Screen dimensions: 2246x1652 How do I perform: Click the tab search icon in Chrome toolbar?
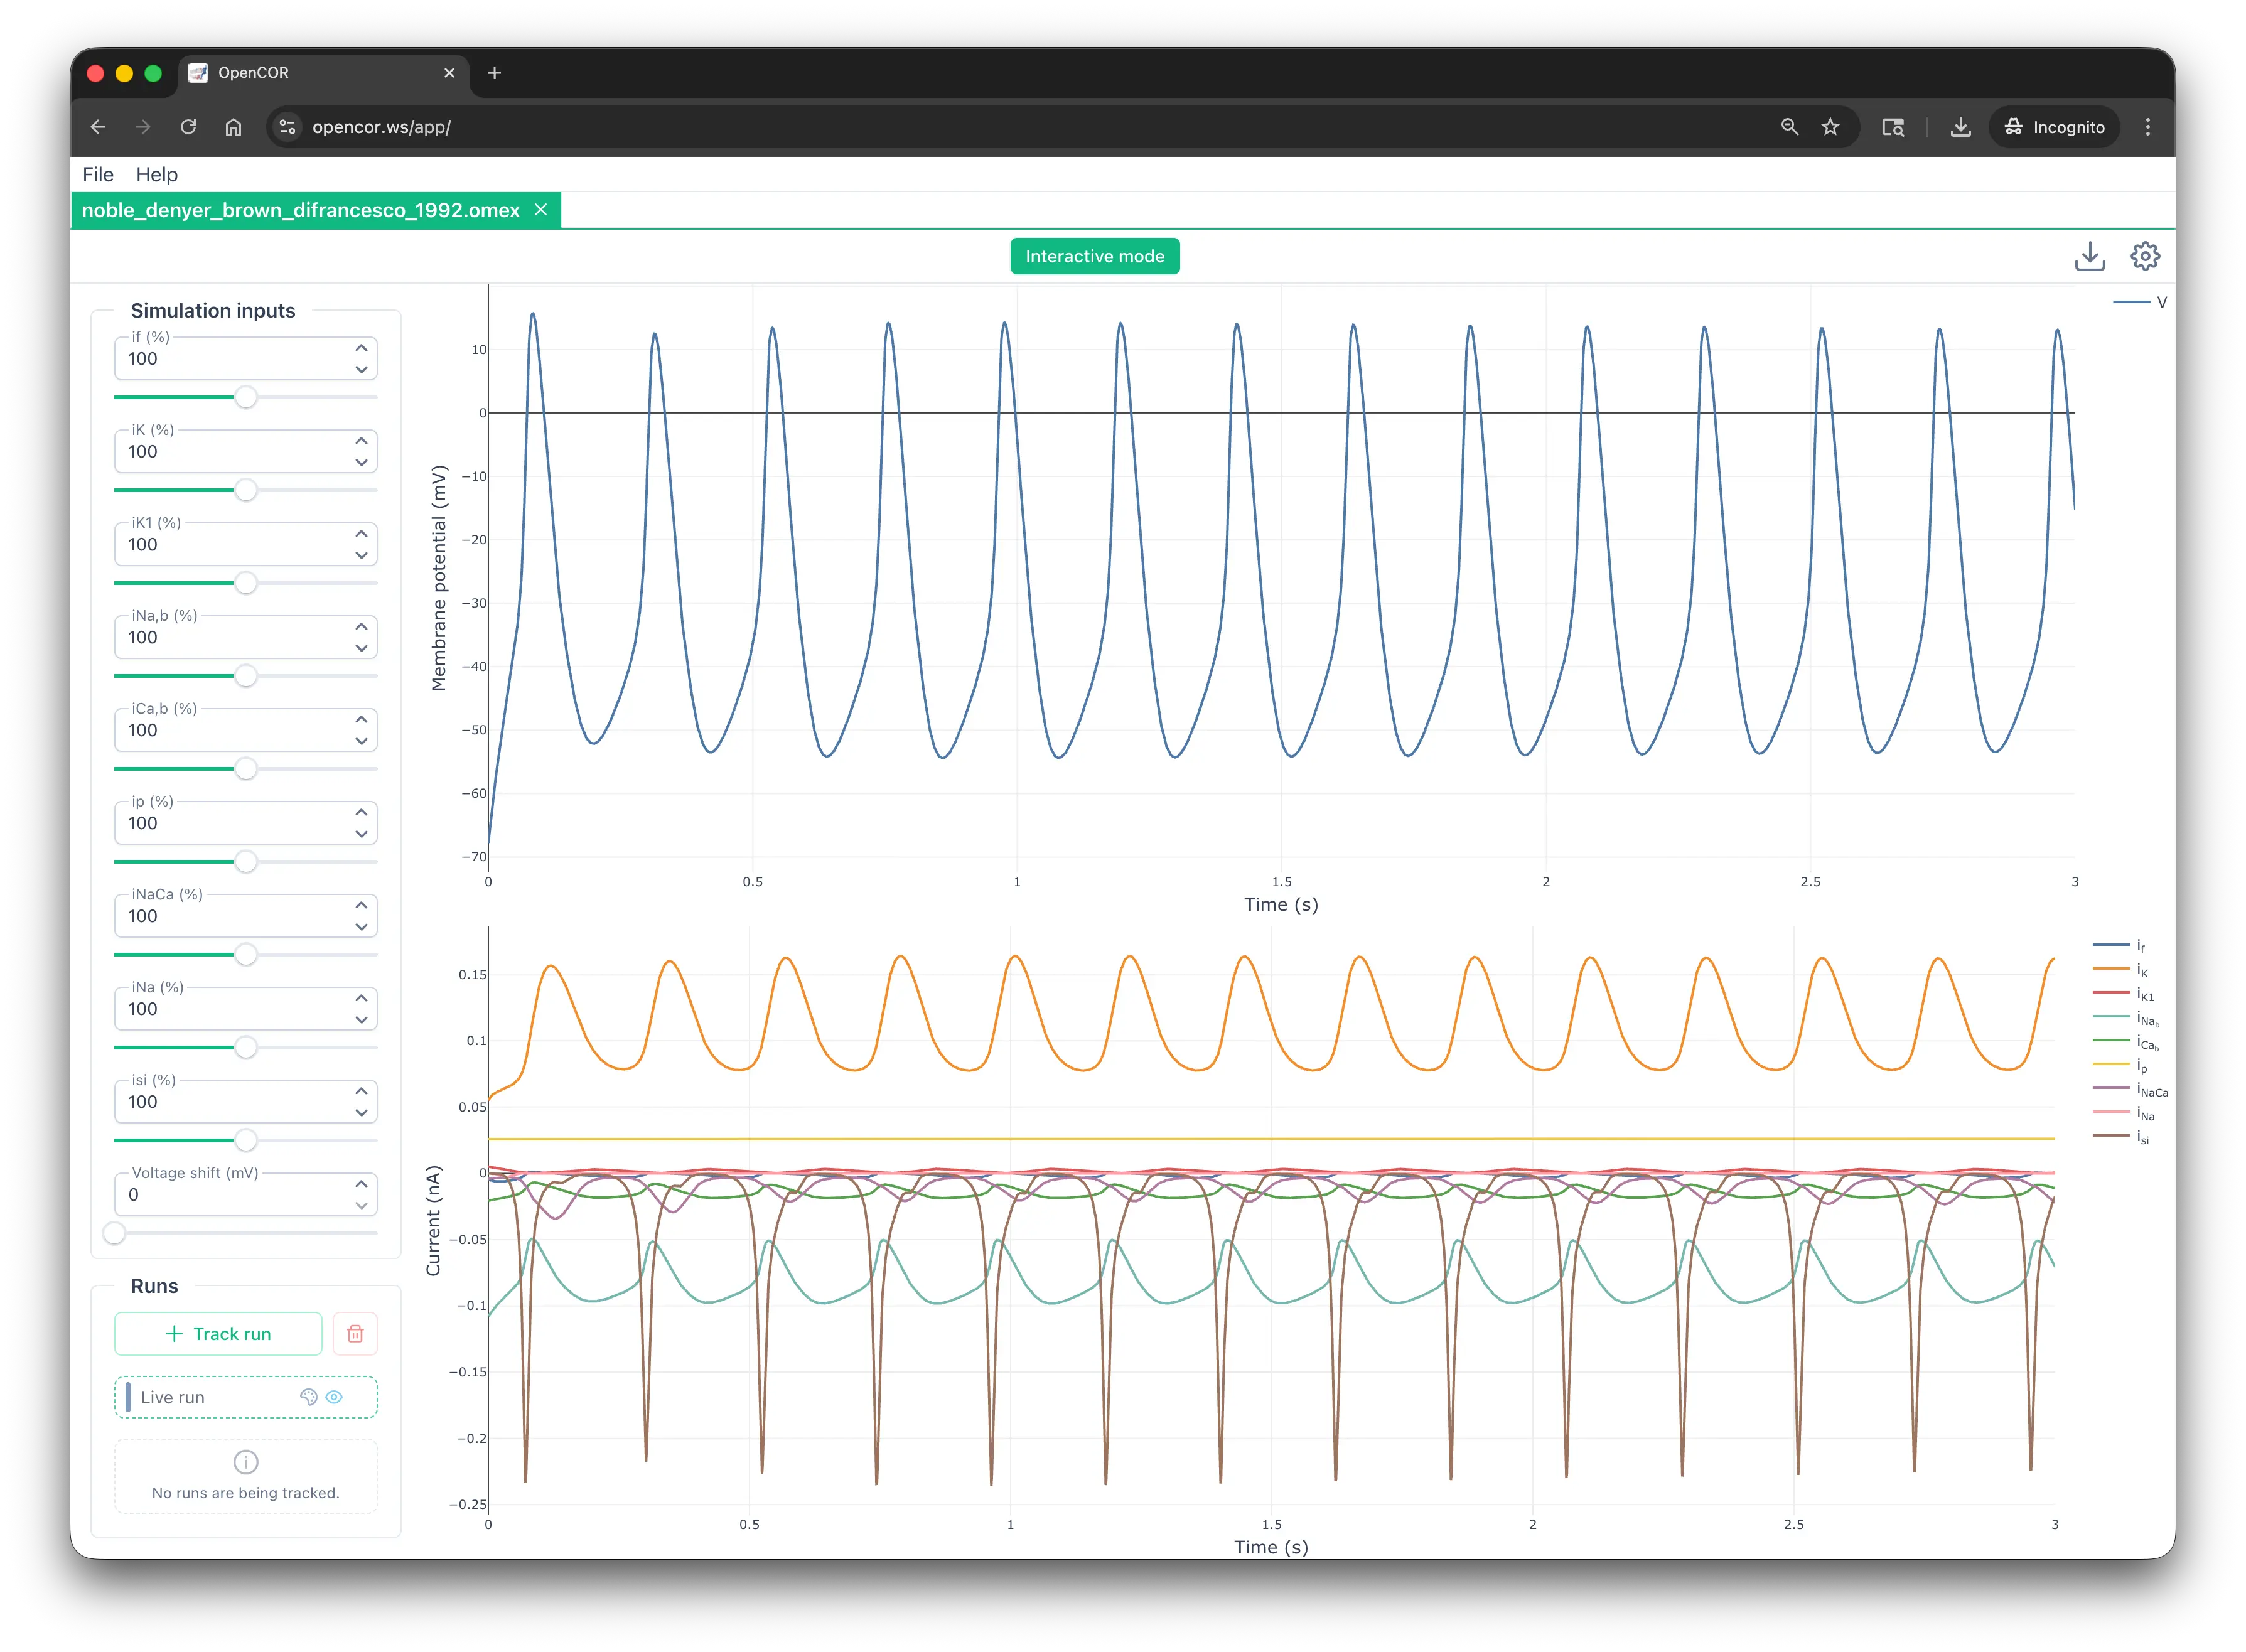pyautogui.click(x=1892, y=127)
